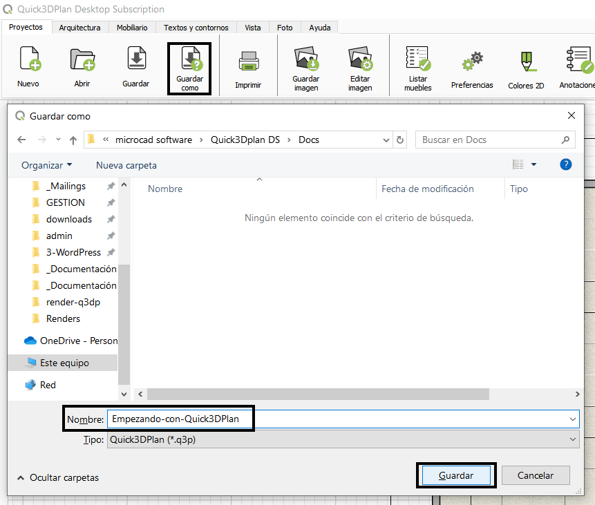This screenshot has height=505, width=595.
Task: Create folder with Nueva carpeta
Action: (126, 165)
